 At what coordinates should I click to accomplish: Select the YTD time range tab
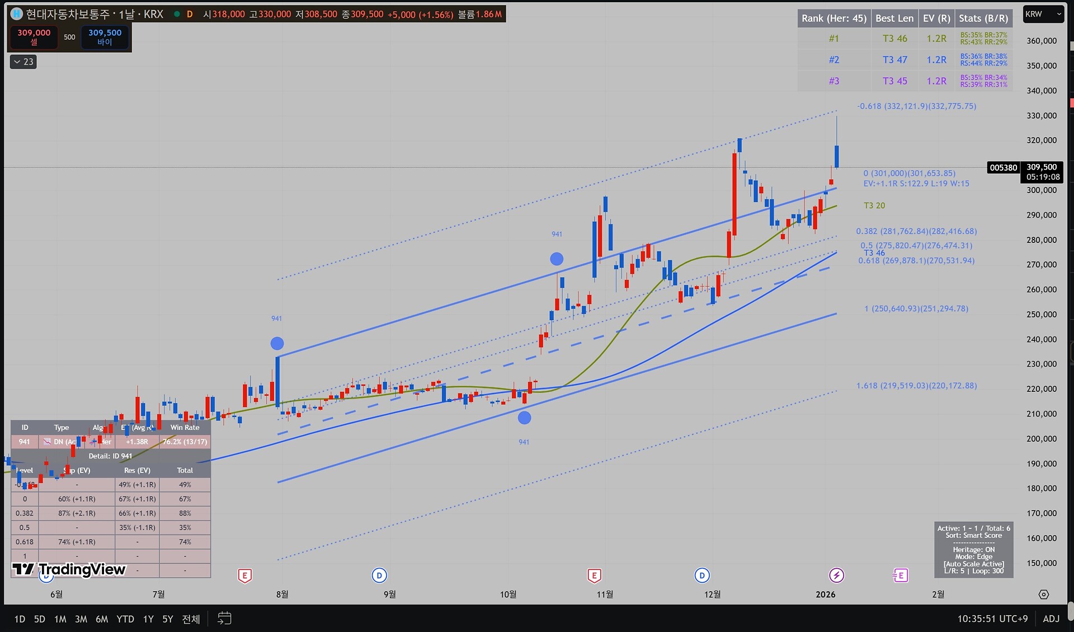pos(125,619)
